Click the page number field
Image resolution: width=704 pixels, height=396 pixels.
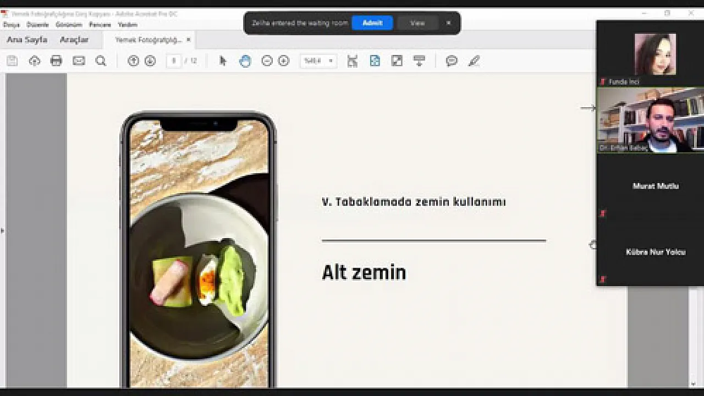tap(174, 61)
